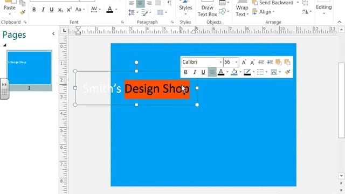The image size is (345, 194).
Task: Click the Table icon in Objects group
Action: [x=223, y=3]
